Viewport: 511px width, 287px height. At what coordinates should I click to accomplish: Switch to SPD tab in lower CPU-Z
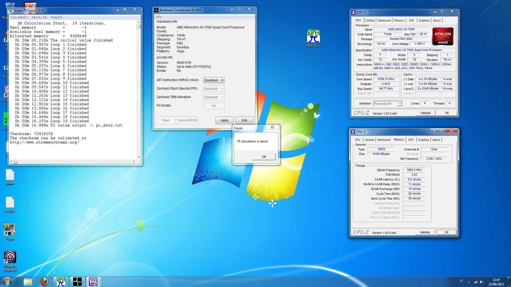(x=411, y=140)
